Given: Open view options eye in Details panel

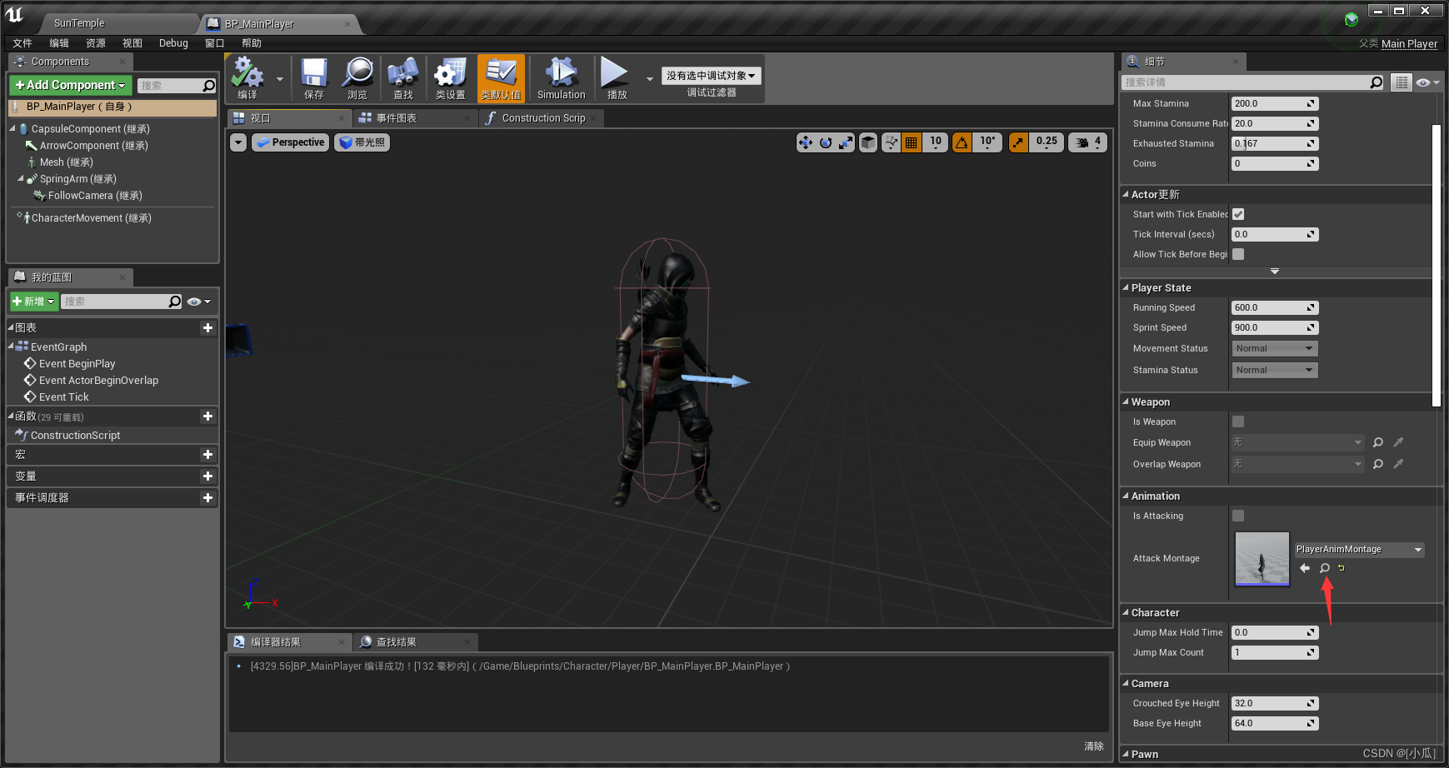Looking at the screenshot, I should click(1427, 82).
